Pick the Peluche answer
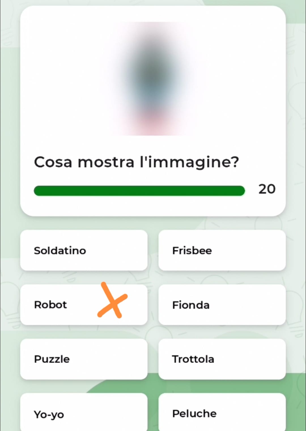This screenshot has width=306, height=431. tap(222, 413)
